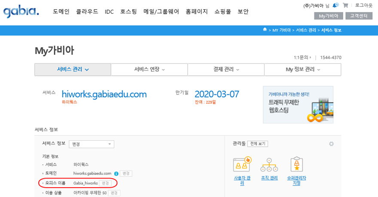The image size is (378, 197).
Task: Expand the 결제 관리 tab dropdown
Action: (x=226, y=70)
